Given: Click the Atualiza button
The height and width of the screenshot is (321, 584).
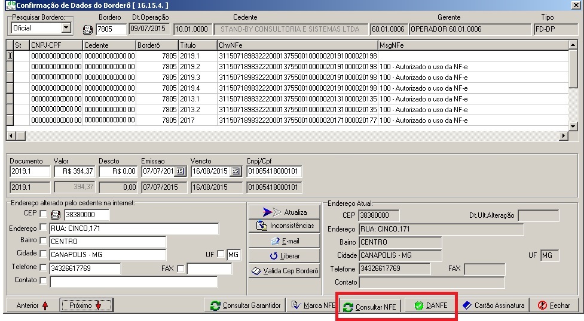Looking at the screenshot, I should click(x=285, y=212).
